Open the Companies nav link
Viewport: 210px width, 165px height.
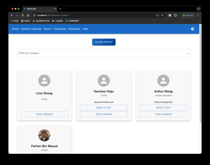coord(60,29)
